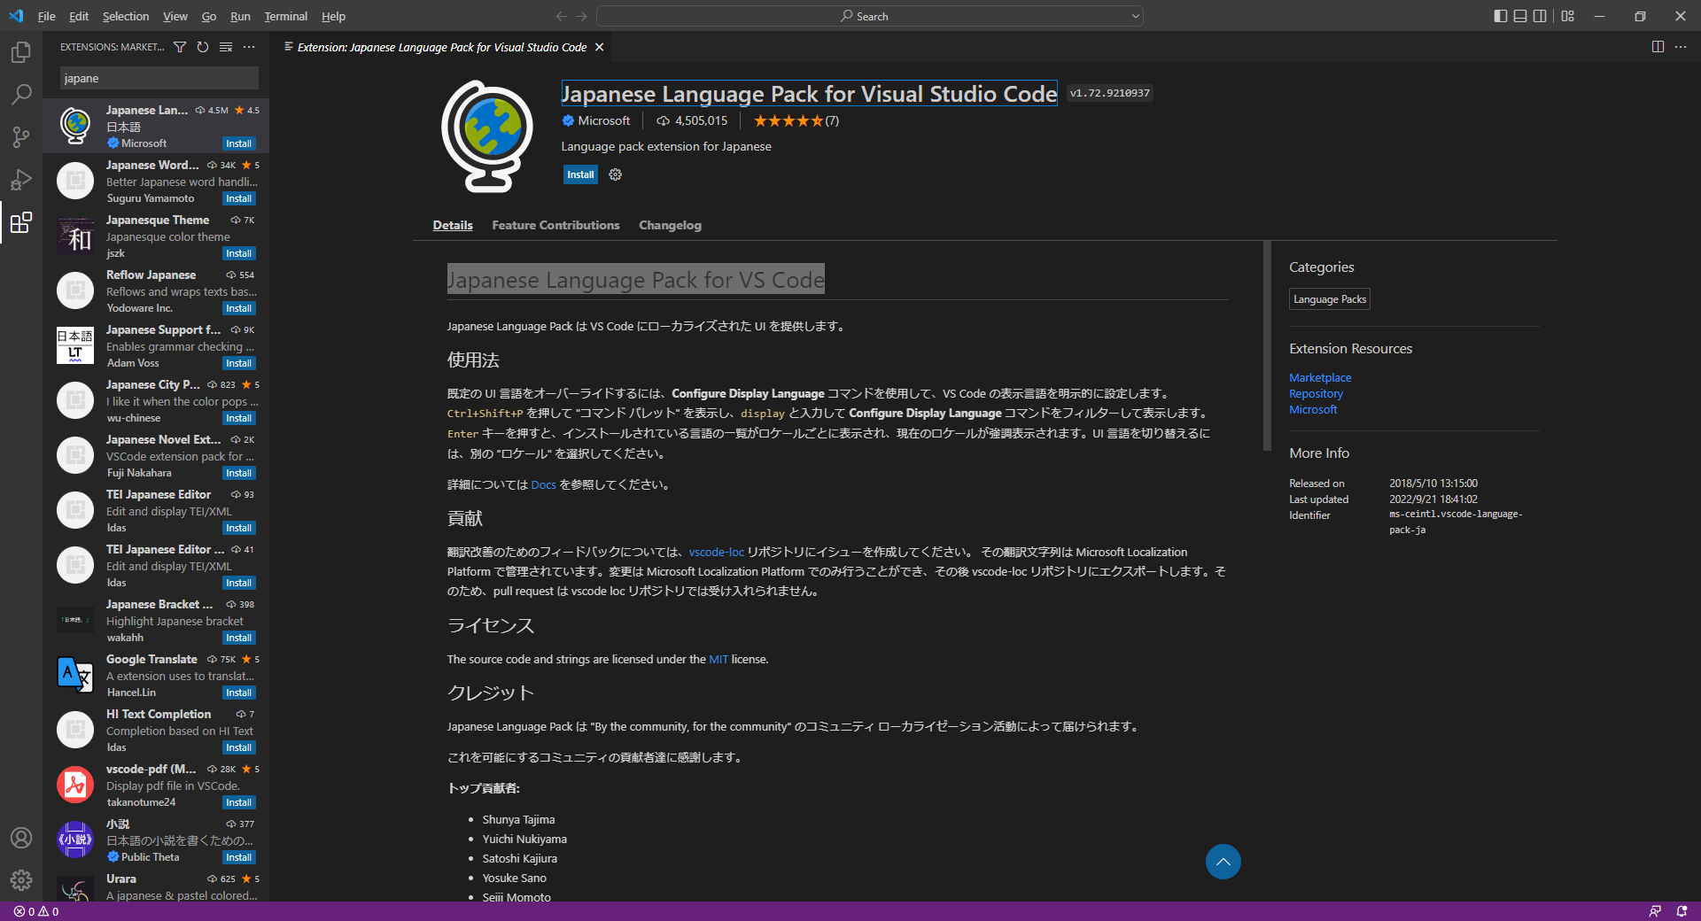Follow the Docs link
This screenshot has width=1701, height=921.
click(543, 484)
